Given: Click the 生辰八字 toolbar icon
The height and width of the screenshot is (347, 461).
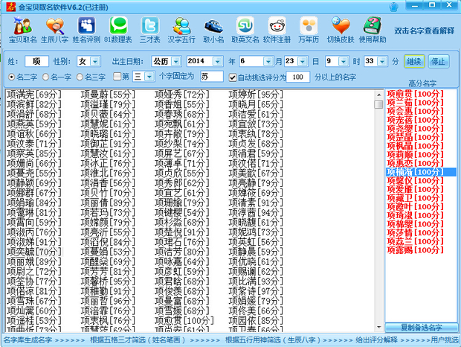Looking at the screenshot, I should coord(55,28).
